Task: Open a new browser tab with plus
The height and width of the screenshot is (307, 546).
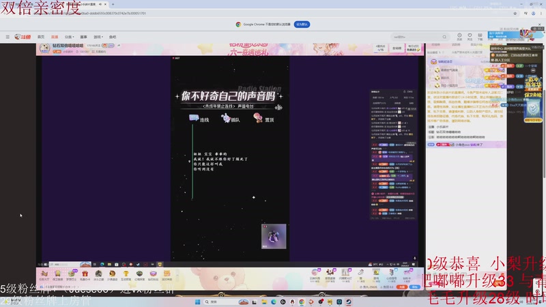Action: pyautogui.click(x=113, y=4)
